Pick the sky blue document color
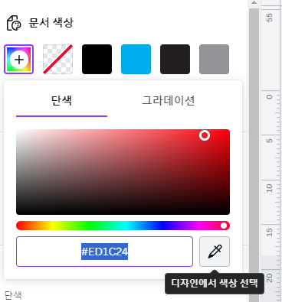The width and height of the screenshot is (282, 302). click(x=136, y=60)
